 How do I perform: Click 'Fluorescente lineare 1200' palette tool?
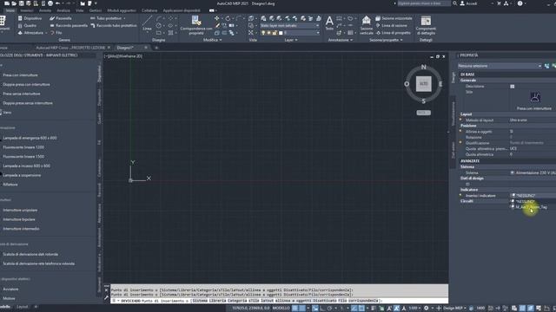(23, 147)
